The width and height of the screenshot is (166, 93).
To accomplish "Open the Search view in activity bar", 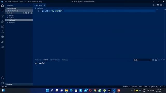I will pyautogui.click(x=3, y=11).
